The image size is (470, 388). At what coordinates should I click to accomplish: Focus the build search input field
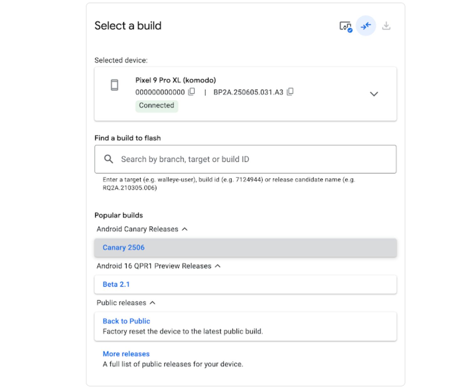point(251,159)
